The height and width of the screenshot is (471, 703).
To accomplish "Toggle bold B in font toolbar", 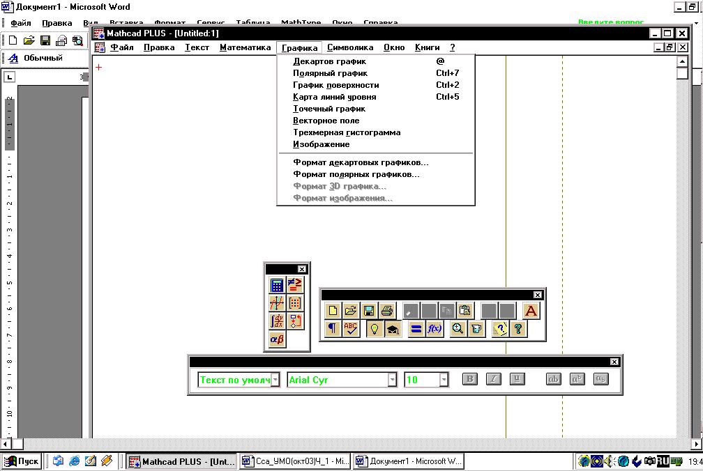I will (x=470, y=379).
